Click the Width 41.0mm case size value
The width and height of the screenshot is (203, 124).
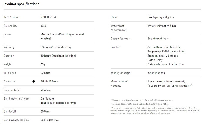click(49, 82)
